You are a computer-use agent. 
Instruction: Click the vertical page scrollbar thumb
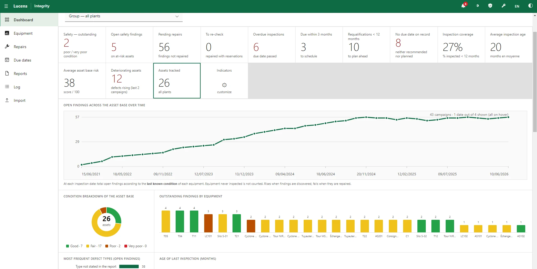coord(535,81)
